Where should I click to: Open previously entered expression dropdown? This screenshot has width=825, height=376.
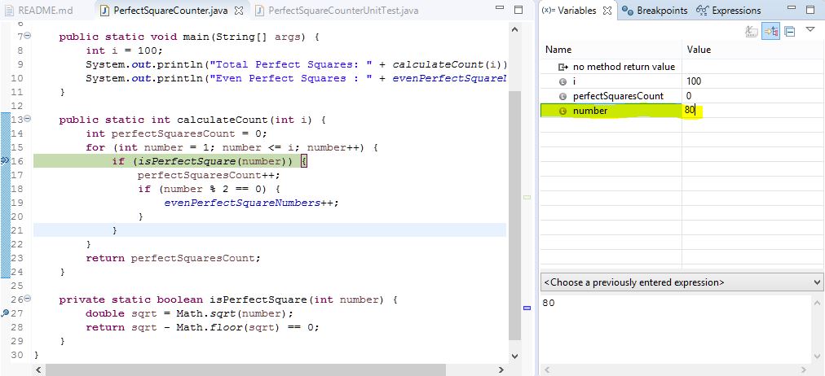click(x=817, y=282)
